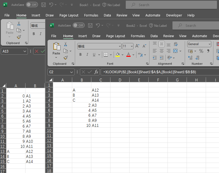Click the Cut icon in Book2 ribbon
The width and height of the screenshot is (219, 173).
coord(66,44)
